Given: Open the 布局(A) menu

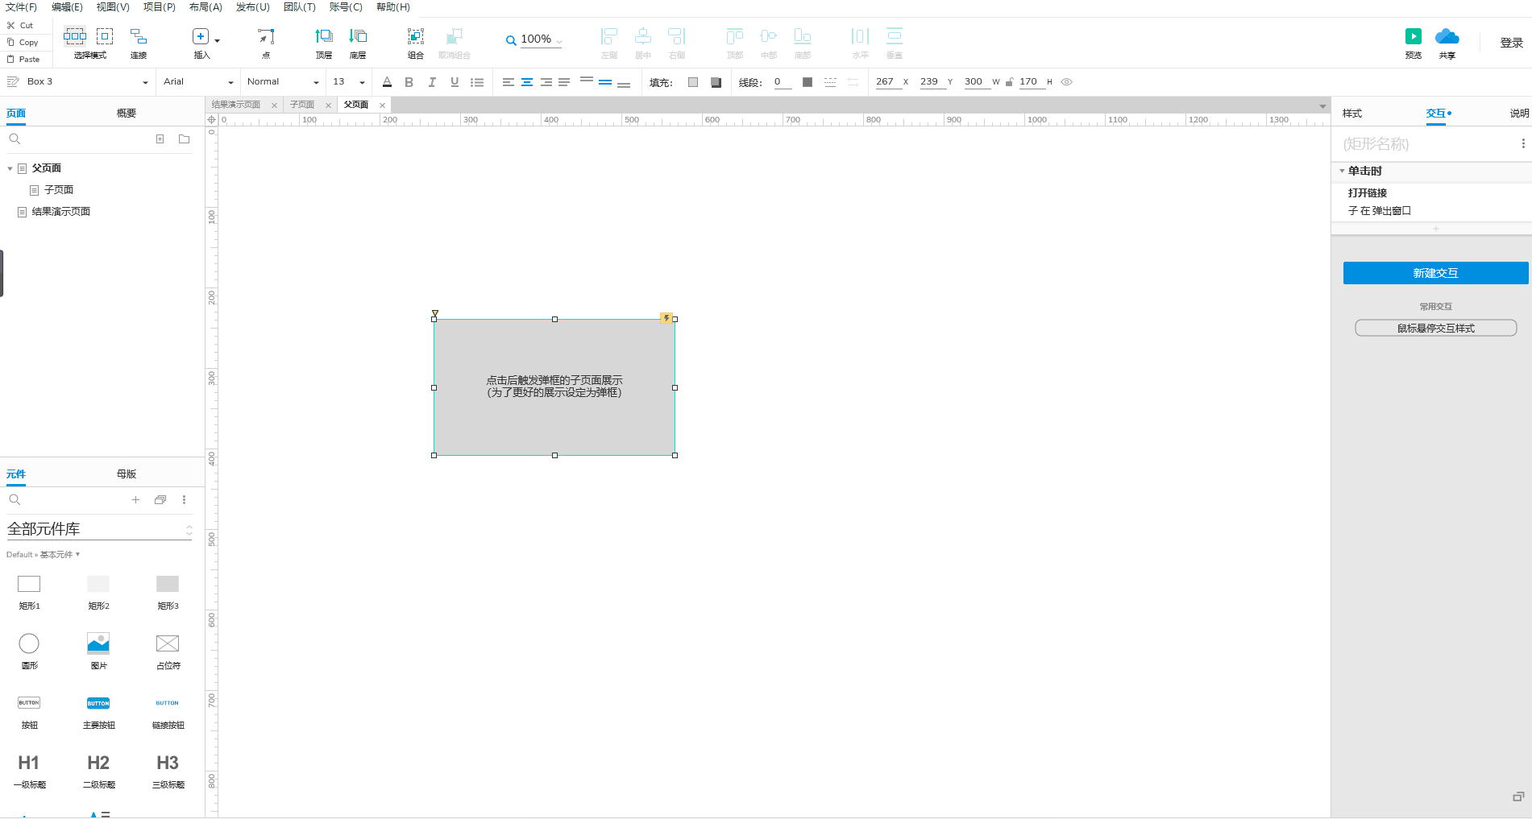Looking at the screenshot, I should 206,7.
